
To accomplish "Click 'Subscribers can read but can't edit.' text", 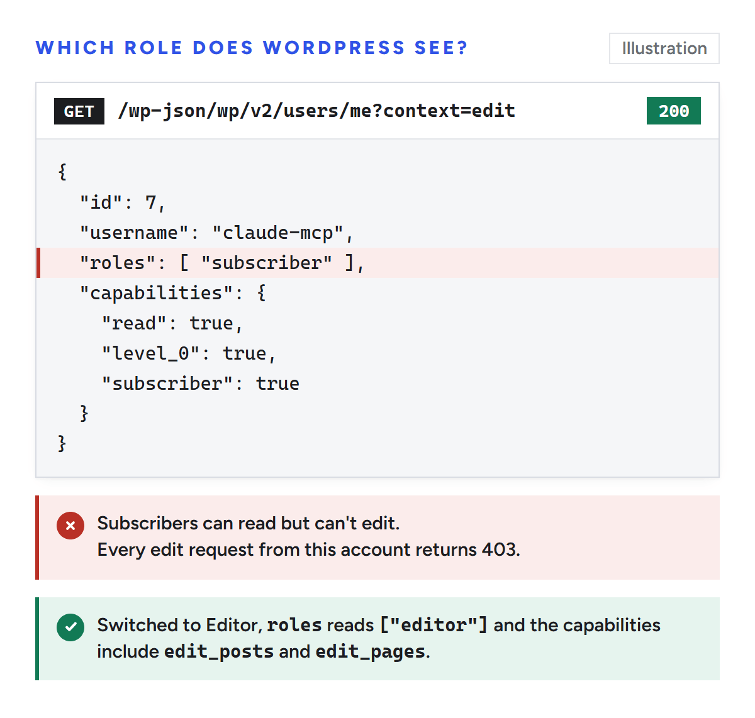I will point(249,523).
